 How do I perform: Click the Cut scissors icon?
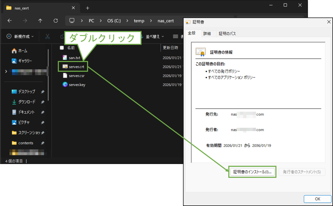(x=47, y=36)
